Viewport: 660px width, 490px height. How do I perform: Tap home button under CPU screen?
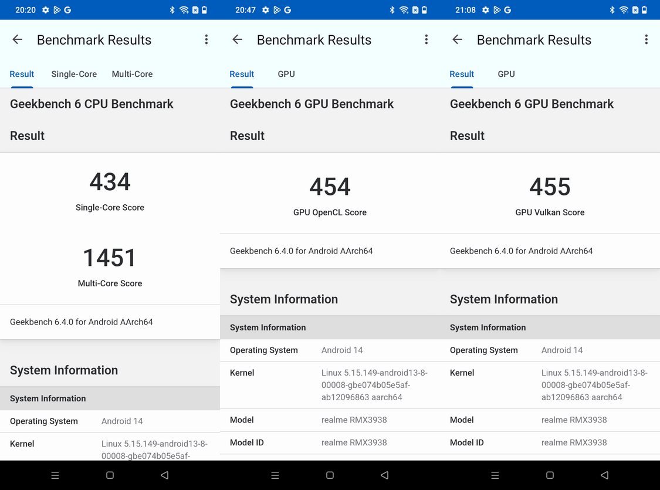coord(110,475)
